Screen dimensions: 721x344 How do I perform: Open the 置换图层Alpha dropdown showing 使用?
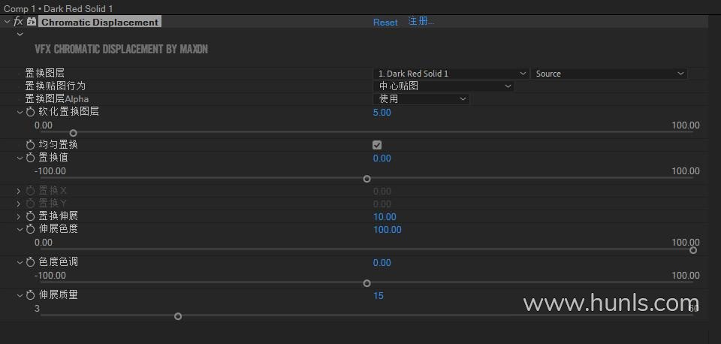(421, 98)
